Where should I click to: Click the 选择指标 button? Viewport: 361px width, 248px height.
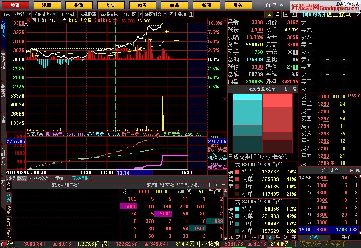pos(109,14)
